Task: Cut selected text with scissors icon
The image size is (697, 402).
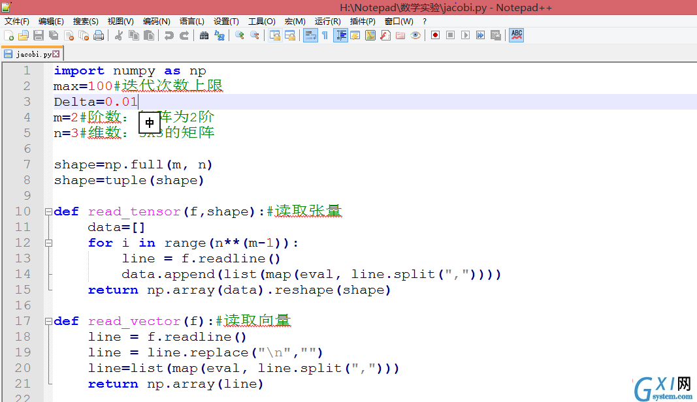Action: tap(119, 35)
